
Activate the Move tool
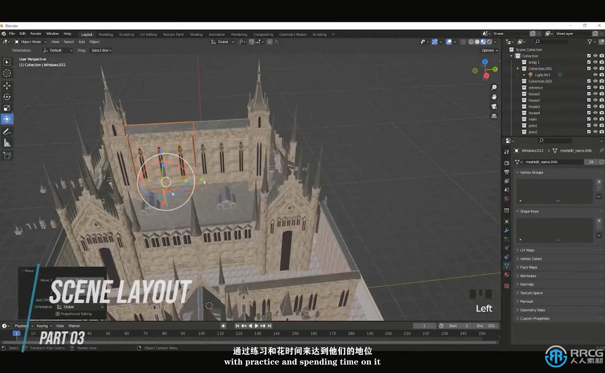click(x=7, y=86)
